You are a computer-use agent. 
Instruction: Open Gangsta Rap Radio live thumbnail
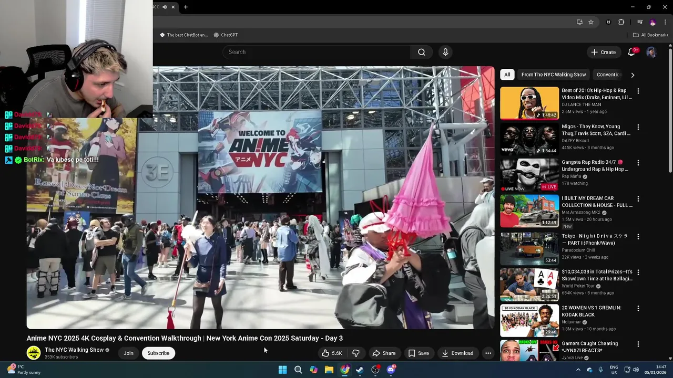[x=529, y=175]
